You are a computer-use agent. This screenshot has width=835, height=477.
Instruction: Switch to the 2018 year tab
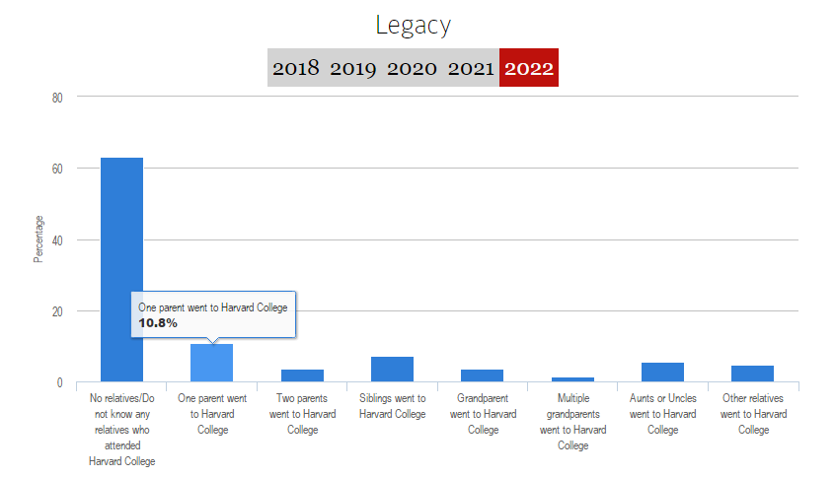pyautogui.click(x=296, y=68)
